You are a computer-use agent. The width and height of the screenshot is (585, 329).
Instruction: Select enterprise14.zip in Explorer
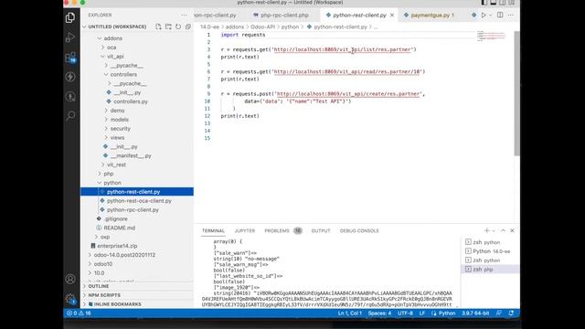coord(117,246)
